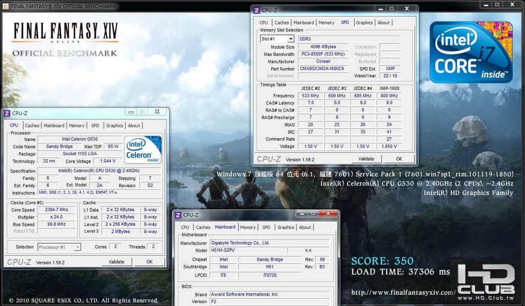Image resolution: width=525 pixels, height=306 pixels.
Task: Click the Southbridge model value H61
Action: pyautogui.click(x=270, y=267)
